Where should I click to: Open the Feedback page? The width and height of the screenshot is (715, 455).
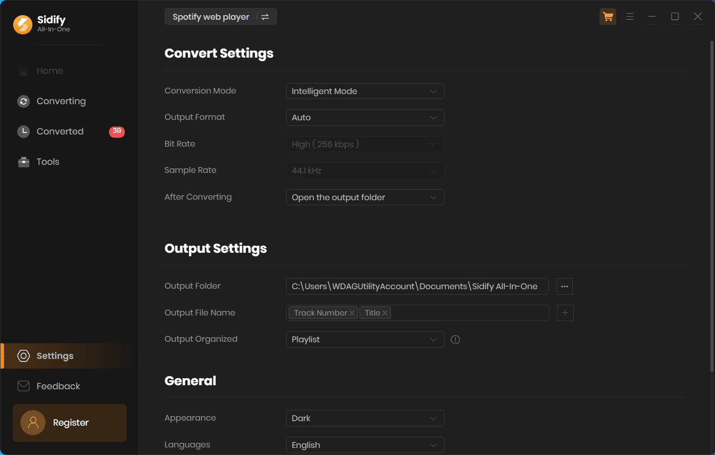[x=58, y=387]
